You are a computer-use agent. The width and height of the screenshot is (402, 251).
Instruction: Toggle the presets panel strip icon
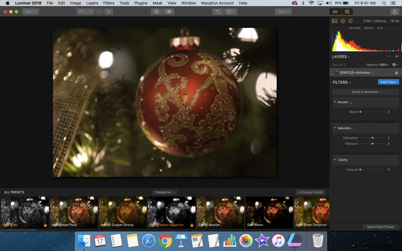335,12
